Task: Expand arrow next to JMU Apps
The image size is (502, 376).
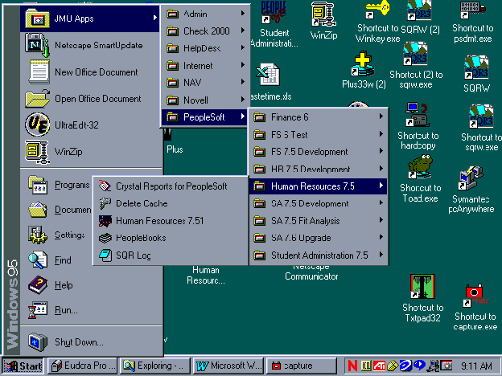Action: (x=155, y=18)
